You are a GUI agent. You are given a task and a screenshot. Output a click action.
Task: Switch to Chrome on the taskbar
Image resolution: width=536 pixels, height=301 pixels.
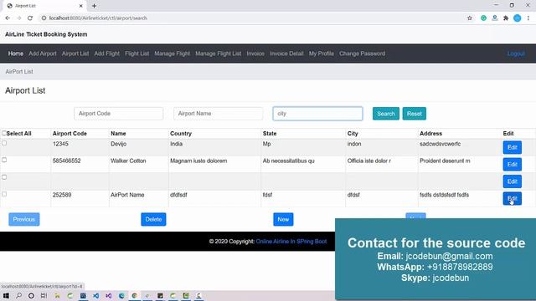pyautogui.click(x=134, y=295)
